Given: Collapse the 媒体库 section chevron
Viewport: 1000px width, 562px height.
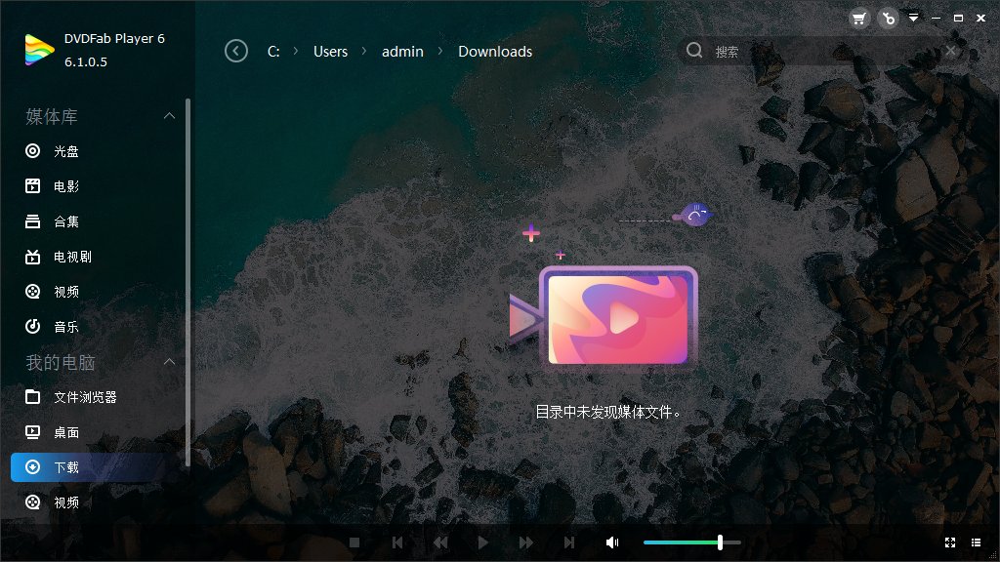Looking at the screenshot, I should pyautogui.click(x=169, y=115).
